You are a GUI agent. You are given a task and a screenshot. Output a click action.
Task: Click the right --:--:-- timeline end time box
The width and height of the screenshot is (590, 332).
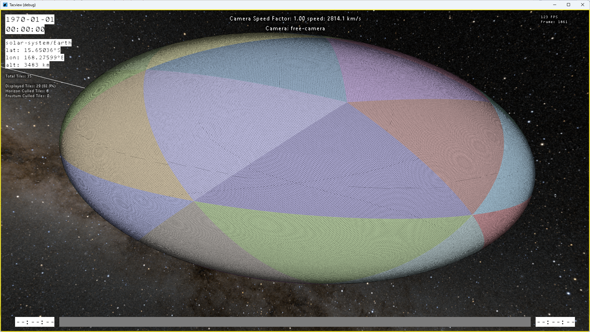coord(555,322)
